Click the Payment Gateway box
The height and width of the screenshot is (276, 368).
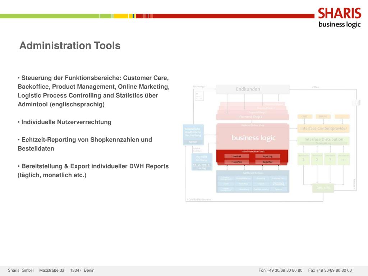[x=202, y=162]
